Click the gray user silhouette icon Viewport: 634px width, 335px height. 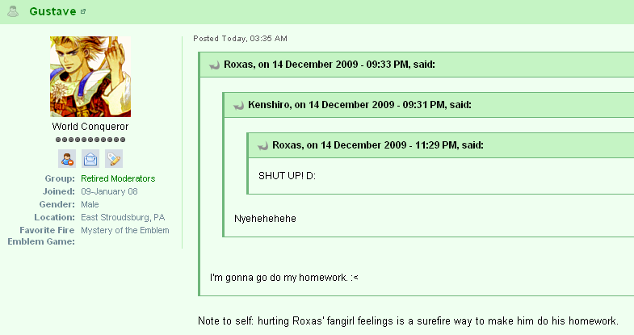[14, 11]
